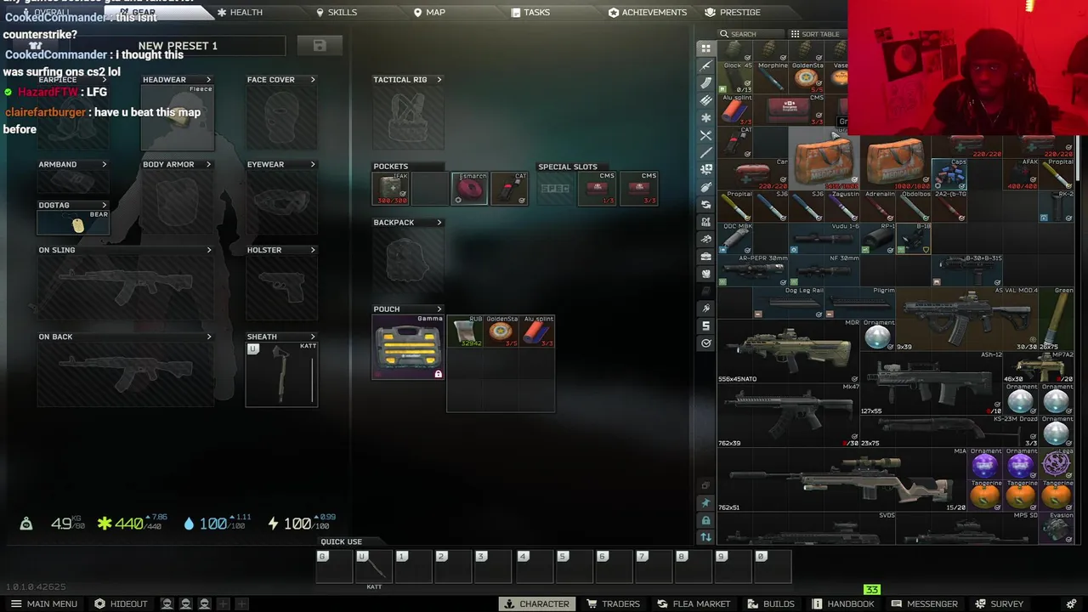Click first PMC face icon beside Hideout

click(x=167, y=603)
